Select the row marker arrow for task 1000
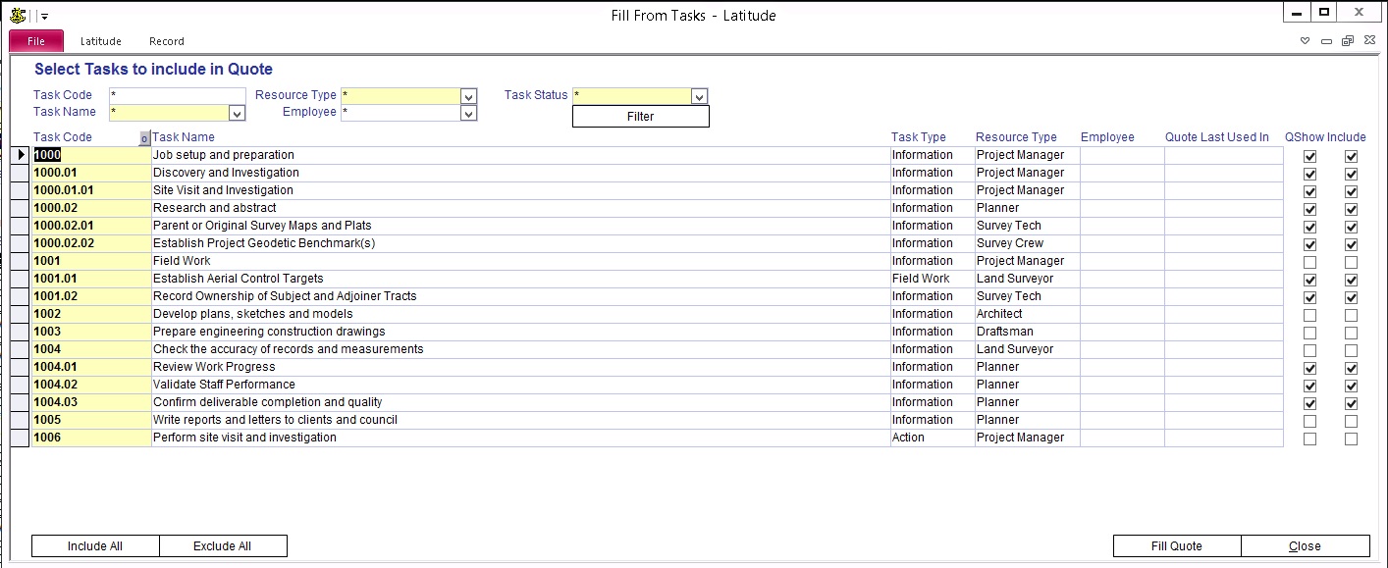 coord(20,155)
